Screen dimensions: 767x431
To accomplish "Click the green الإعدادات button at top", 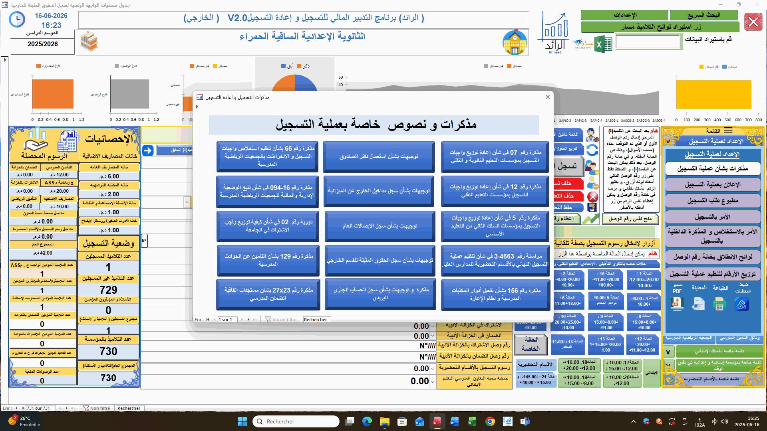I will (x=624, y=15).
